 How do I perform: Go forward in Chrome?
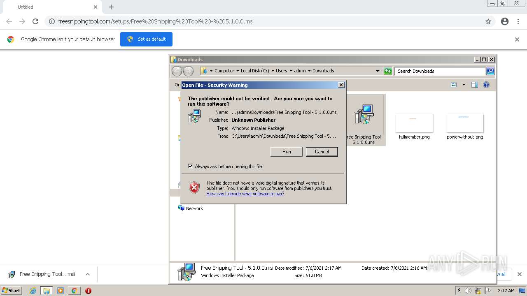(22, 21)
